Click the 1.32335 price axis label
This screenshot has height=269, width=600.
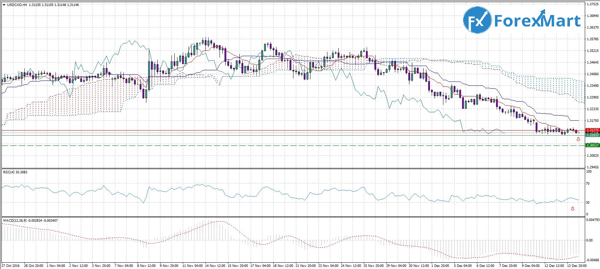pyautogui.click(x=593, y=109)
